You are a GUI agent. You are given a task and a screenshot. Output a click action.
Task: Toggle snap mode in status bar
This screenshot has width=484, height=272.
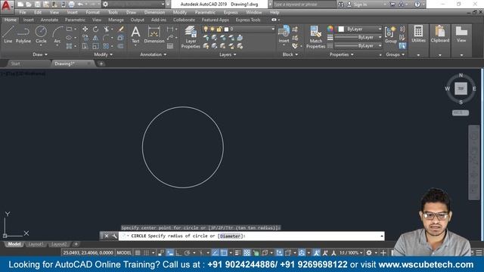click(146, 253)
